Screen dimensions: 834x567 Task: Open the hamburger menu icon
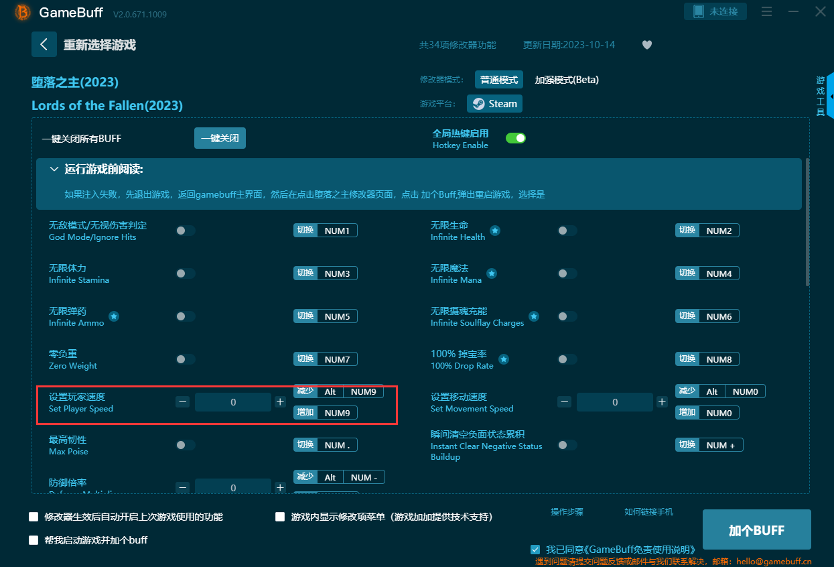(767, 11)
